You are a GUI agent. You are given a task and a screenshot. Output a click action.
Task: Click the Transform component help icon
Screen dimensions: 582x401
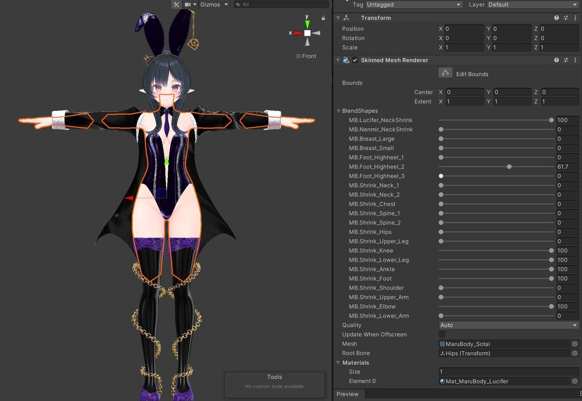pyautogui.click(x=556, y=18)
